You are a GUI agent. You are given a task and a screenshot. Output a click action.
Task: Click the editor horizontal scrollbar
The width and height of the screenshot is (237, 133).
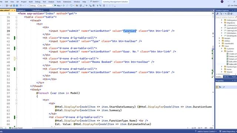point(77,128)
